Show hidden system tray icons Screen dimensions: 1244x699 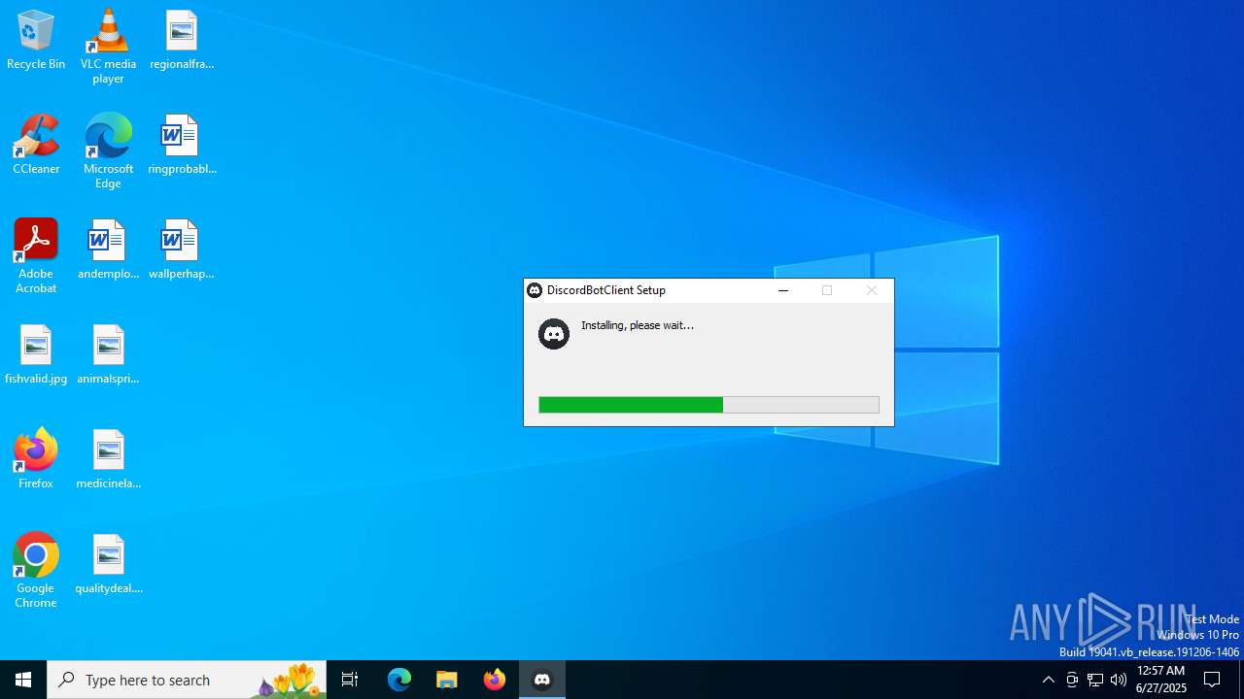pos(1049,680)
